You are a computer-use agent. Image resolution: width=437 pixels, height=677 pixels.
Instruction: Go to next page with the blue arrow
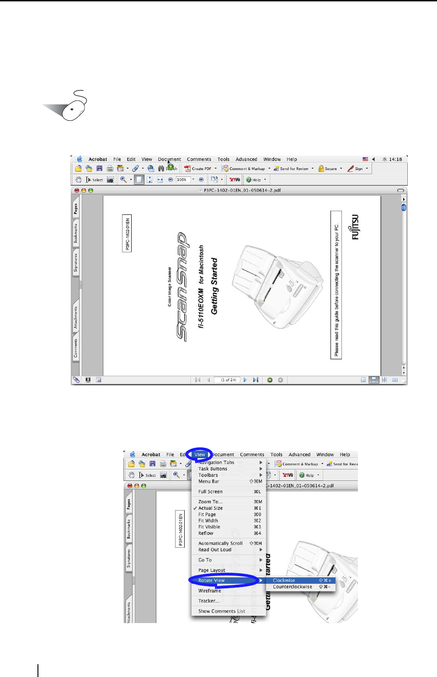point(245,380)
